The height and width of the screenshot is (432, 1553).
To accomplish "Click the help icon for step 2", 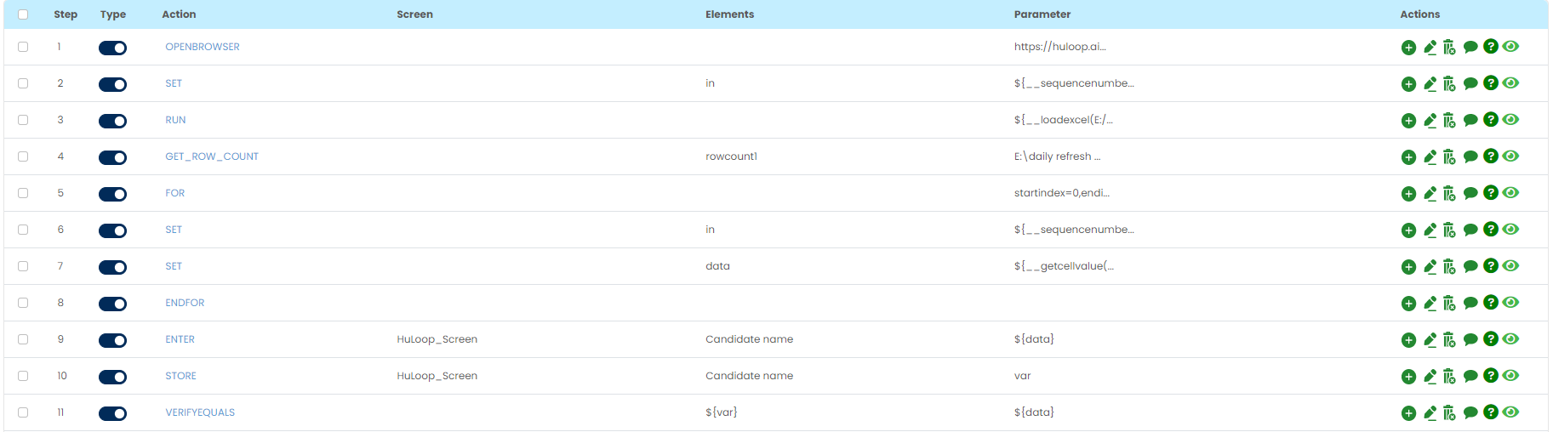I will (x=1490, y=83).
